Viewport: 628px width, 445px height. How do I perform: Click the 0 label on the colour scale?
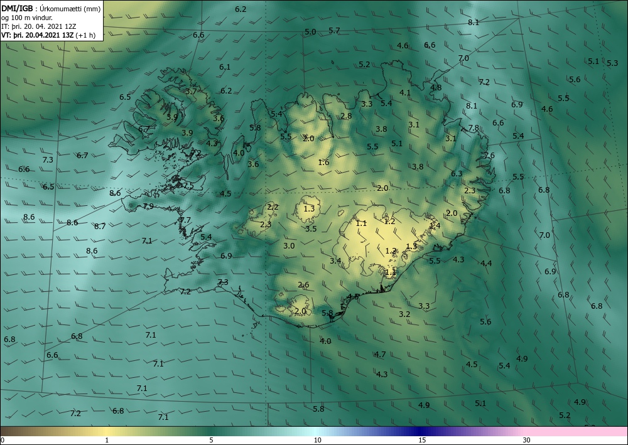coord(3,441)
